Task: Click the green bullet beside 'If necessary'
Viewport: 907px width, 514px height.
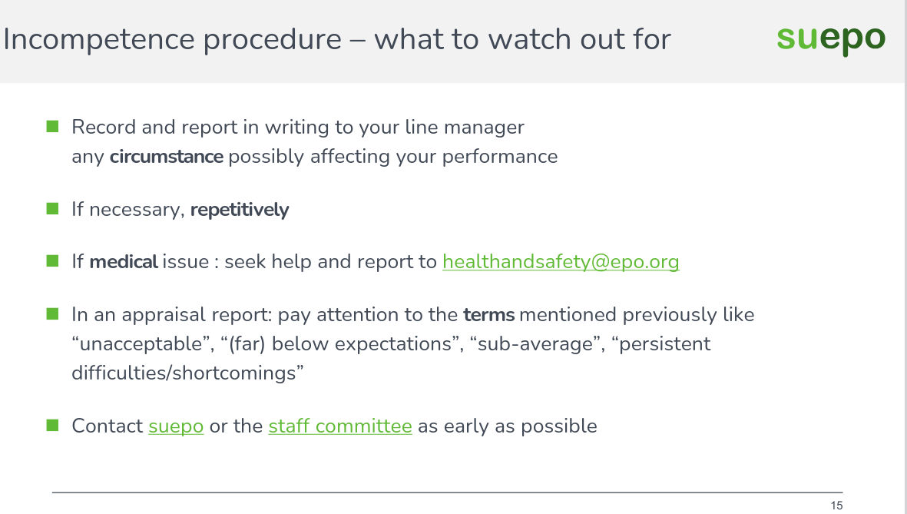Action: pos(53,208)
